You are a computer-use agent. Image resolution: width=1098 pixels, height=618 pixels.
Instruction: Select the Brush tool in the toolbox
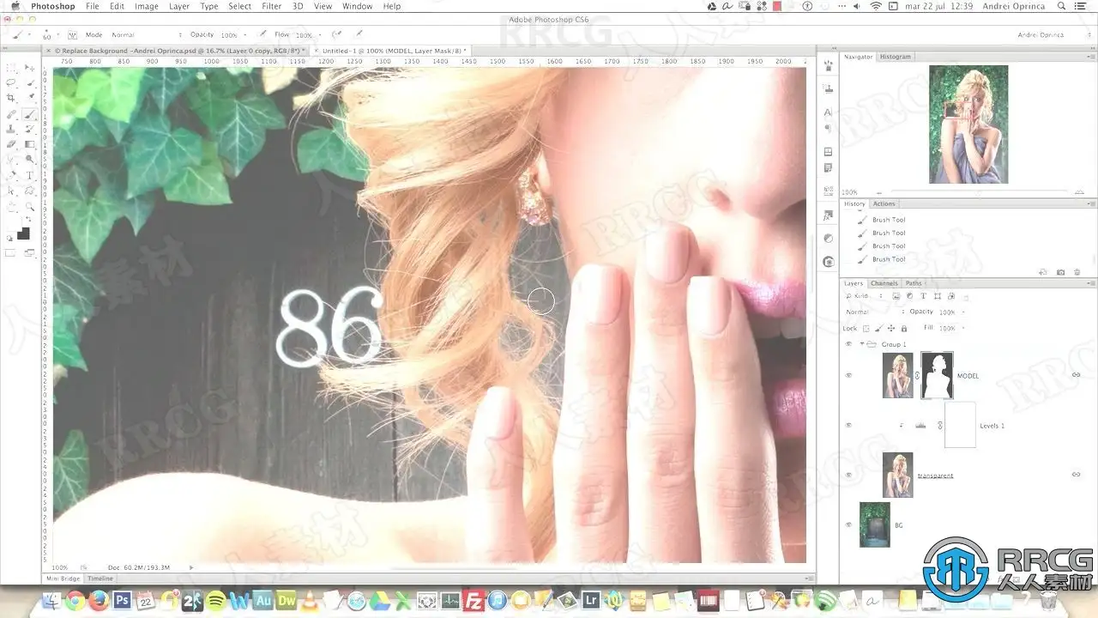pyautogui.click(x=30, y=114)
